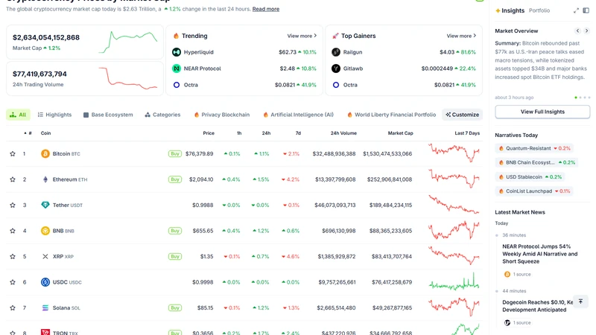This screenshot has width=596, height=335.
Task: Click the Railgun gainer icon
Action: (336, 52)
